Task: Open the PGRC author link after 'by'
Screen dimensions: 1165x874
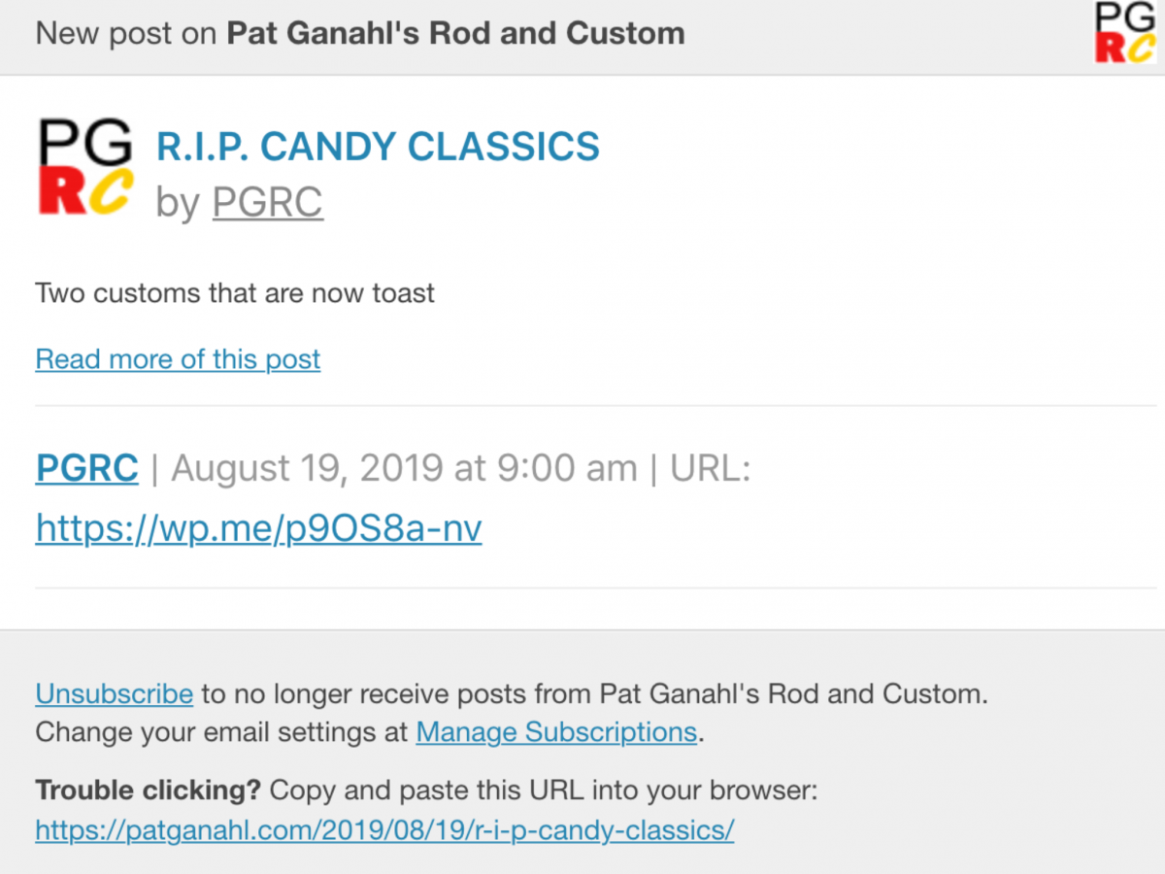Action: 268,203
